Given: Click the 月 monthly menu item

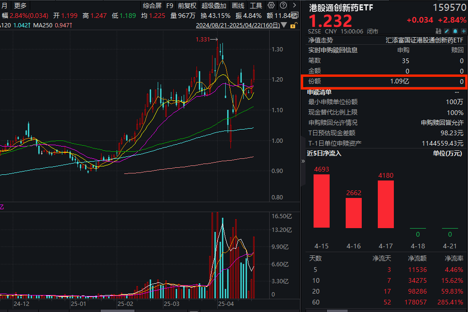Looking at the screenshot, I should click(4, 6).
